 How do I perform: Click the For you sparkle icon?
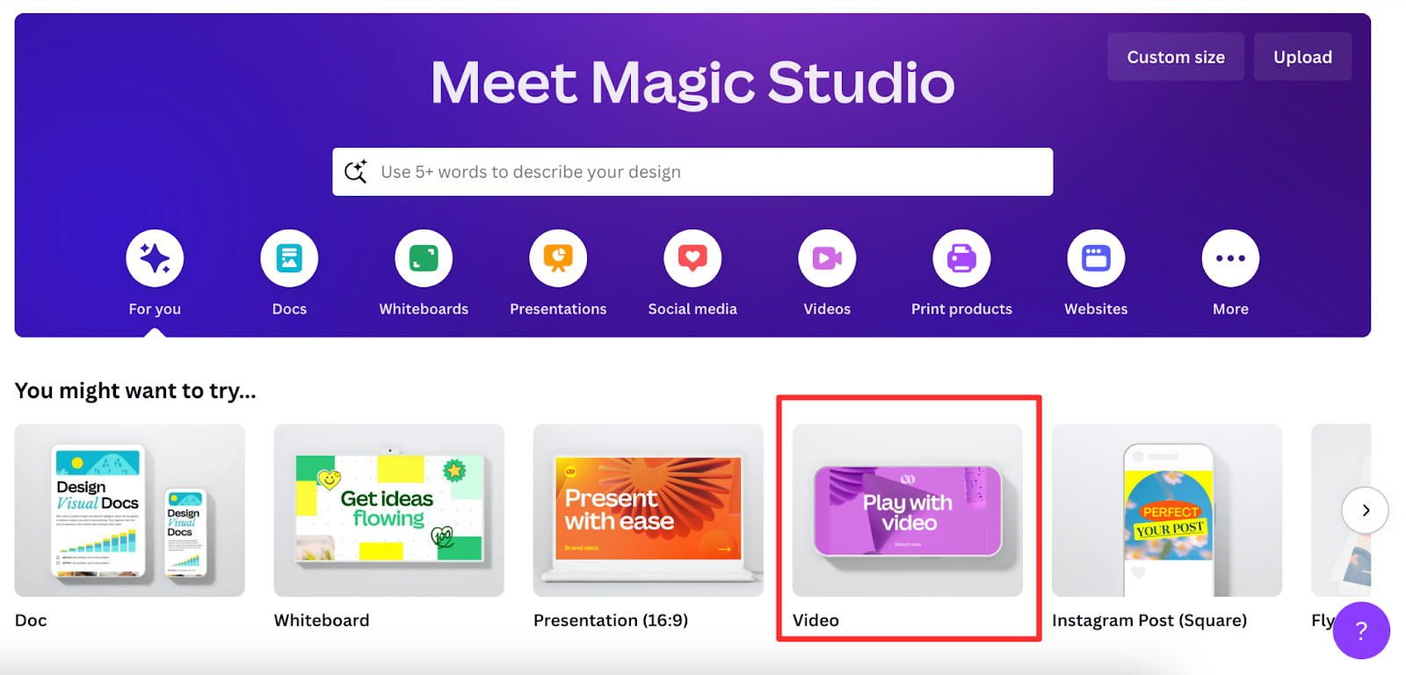tap(155, 258)
